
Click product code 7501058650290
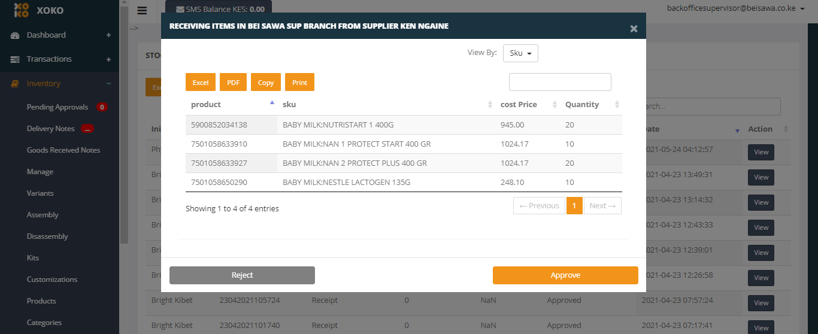(x=219, y=183)
